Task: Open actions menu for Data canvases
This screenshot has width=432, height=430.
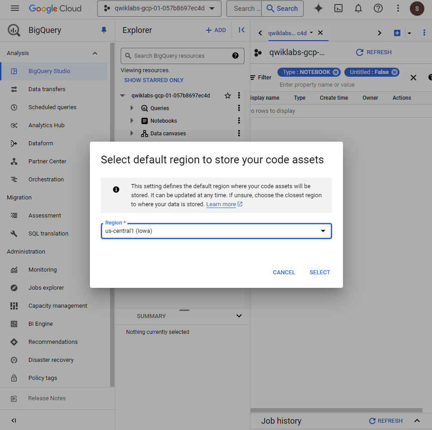Action: tap(239, 133)
